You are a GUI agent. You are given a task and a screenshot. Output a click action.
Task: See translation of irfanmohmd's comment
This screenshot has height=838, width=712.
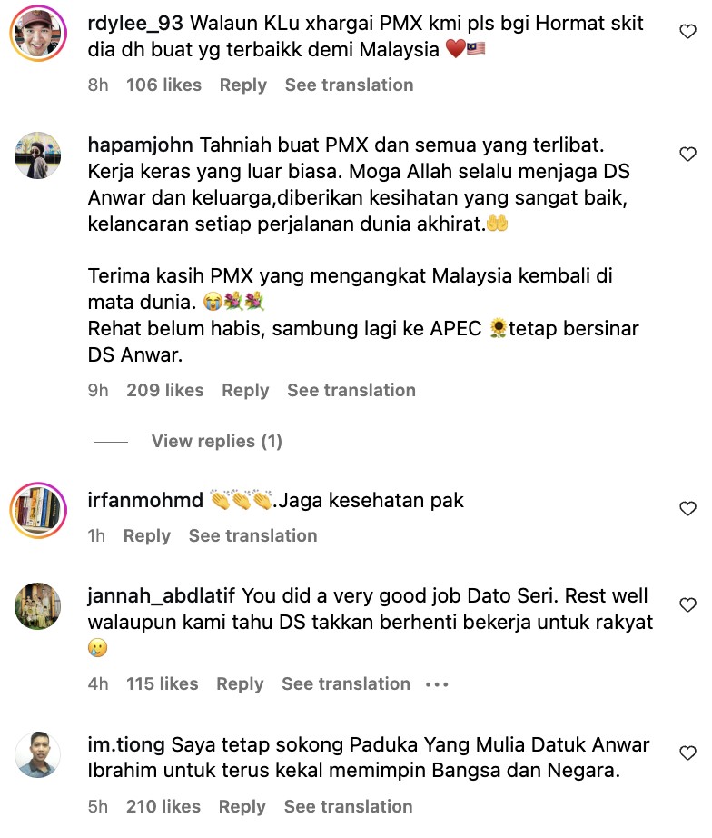[253, 535]
